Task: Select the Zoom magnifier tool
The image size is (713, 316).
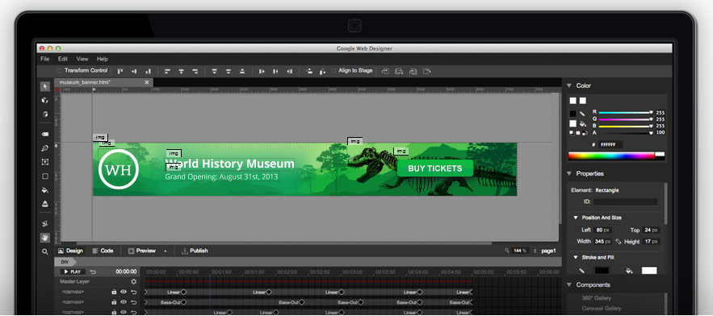Action: pyautogui.click(x=44, y=252)
